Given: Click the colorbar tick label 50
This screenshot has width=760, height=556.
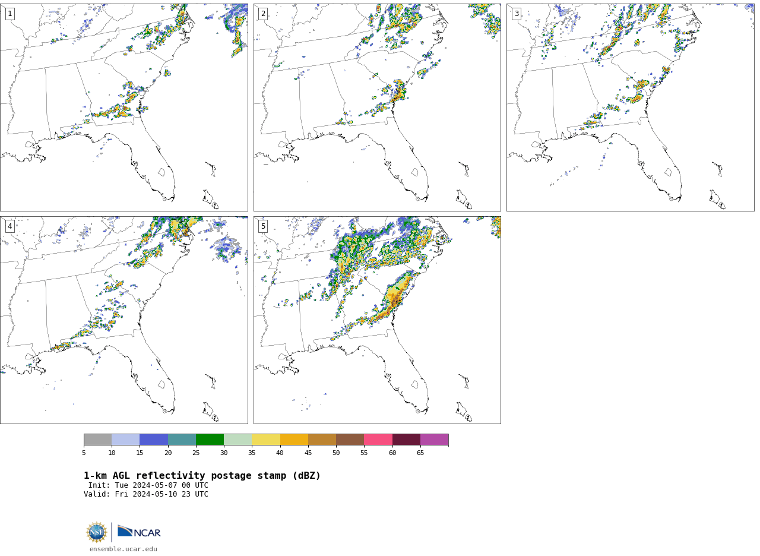Looking at the screenshot, I should 336,453.
